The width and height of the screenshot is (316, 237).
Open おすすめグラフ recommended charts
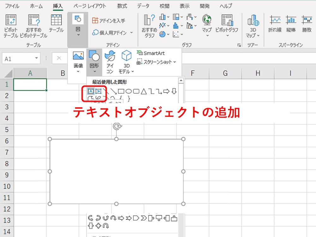pos(149,26)
